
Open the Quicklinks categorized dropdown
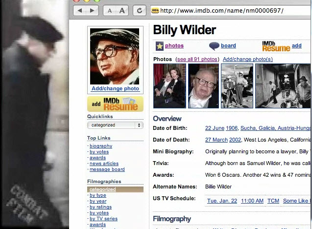click(x=115, y=125)
